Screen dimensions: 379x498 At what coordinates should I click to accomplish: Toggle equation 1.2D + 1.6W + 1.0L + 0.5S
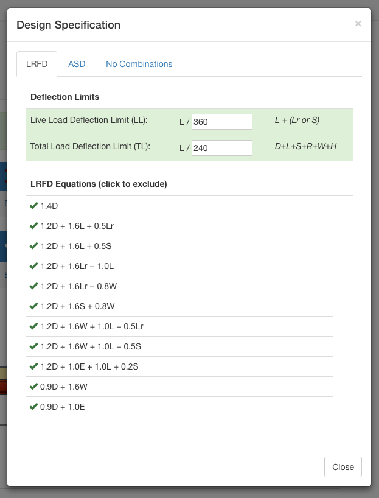(x=179, y=346)
